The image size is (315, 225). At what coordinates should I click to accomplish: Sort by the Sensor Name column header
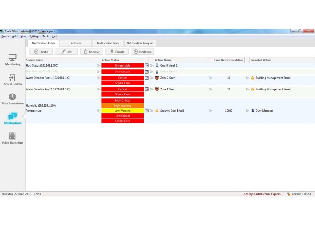coord(61,60)
